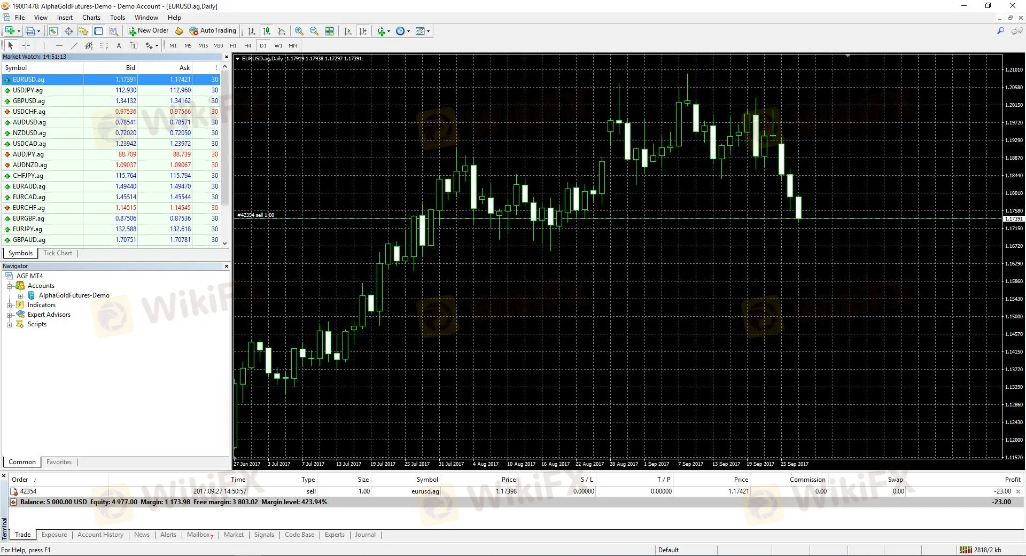Open the Data Window crosshair icon

[68, 31]
